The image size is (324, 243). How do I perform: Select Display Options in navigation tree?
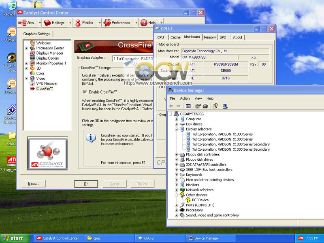(x=48, y=58)
